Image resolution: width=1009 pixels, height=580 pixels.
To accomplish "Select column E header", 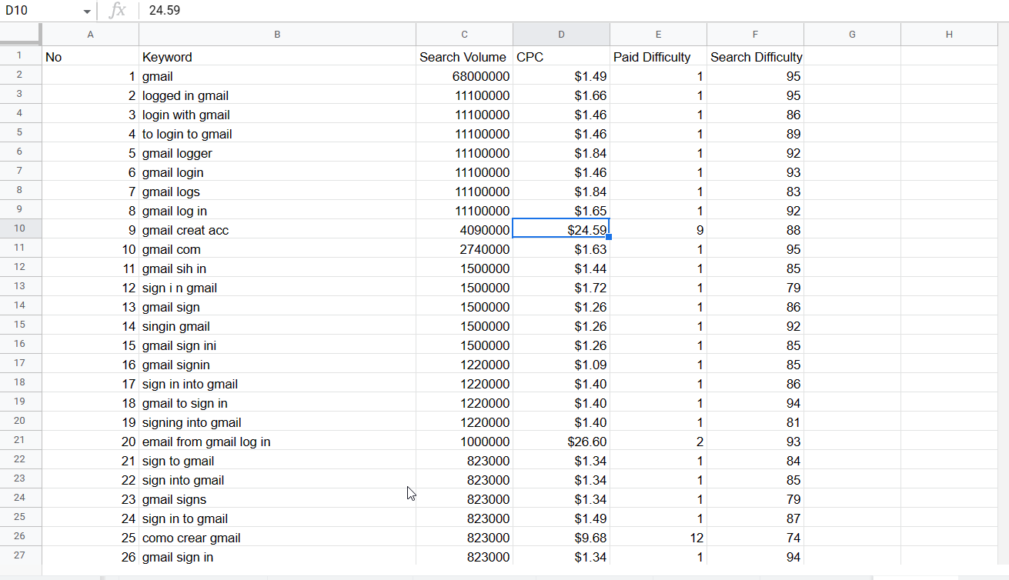I will [658, 35].
